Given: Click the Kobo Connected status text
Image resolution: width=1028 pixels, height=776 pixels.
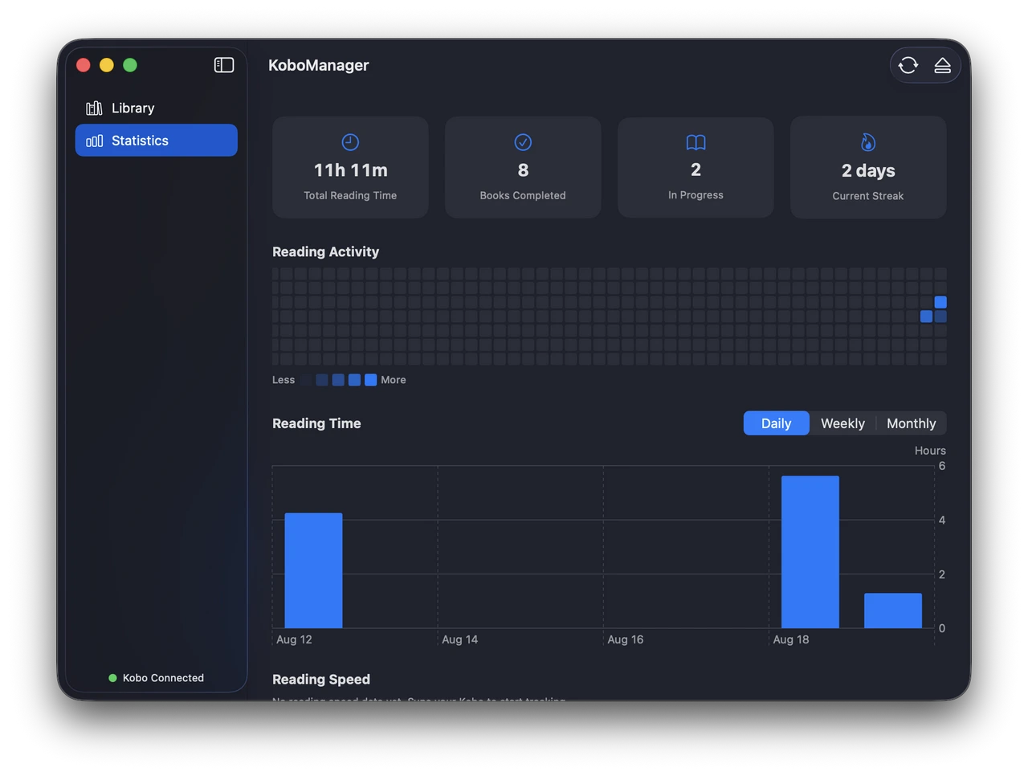Looking at the screenshot, I should click(163, 678).
